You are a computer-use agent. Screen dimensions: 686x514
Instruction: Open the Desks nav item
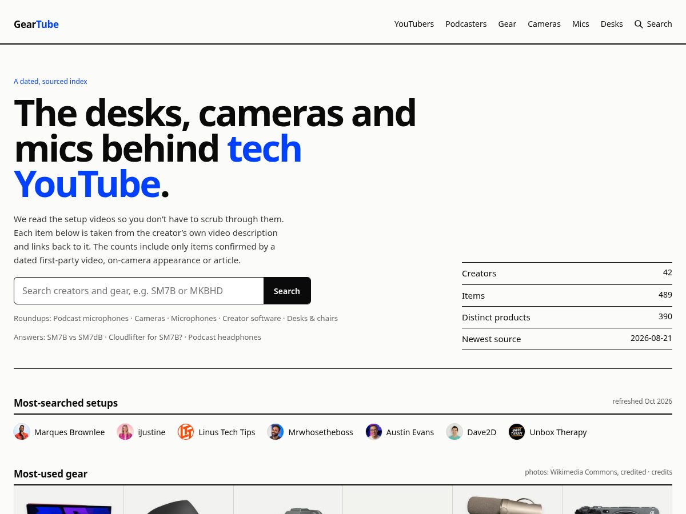612,24
